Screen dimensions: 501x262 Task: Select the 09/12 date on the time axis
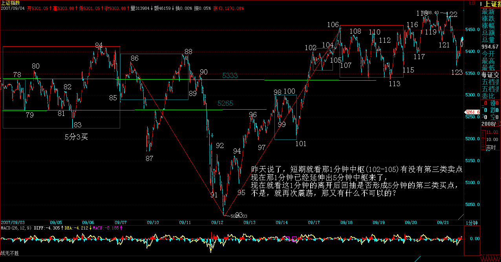217,222
